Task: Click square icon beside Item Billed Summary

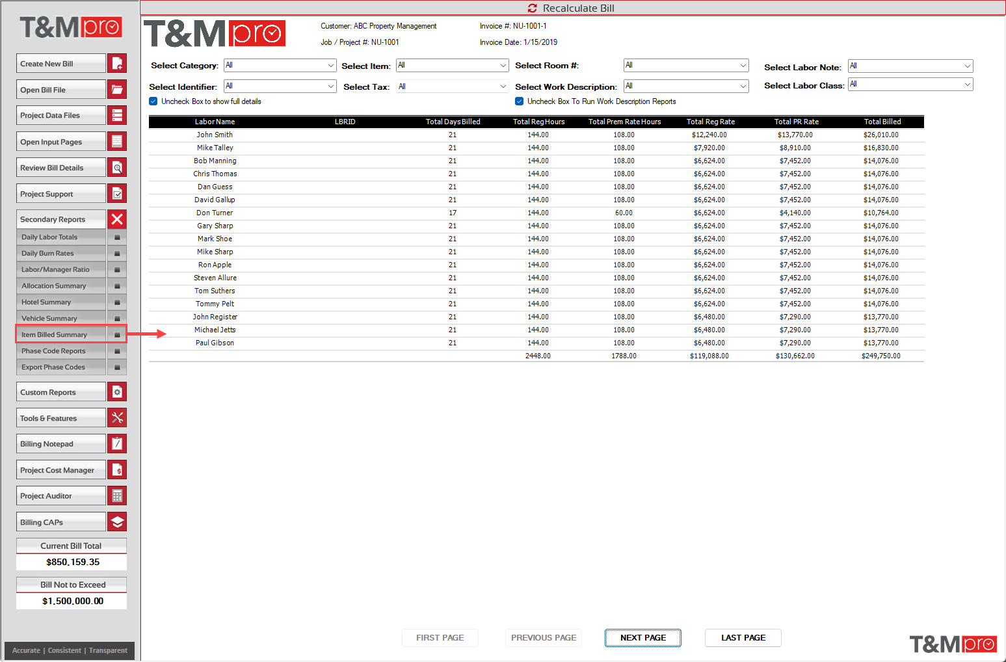Action: 117,335
